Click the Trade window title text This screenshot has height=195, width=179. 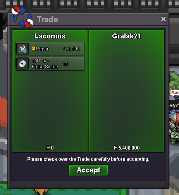[48, 19]
